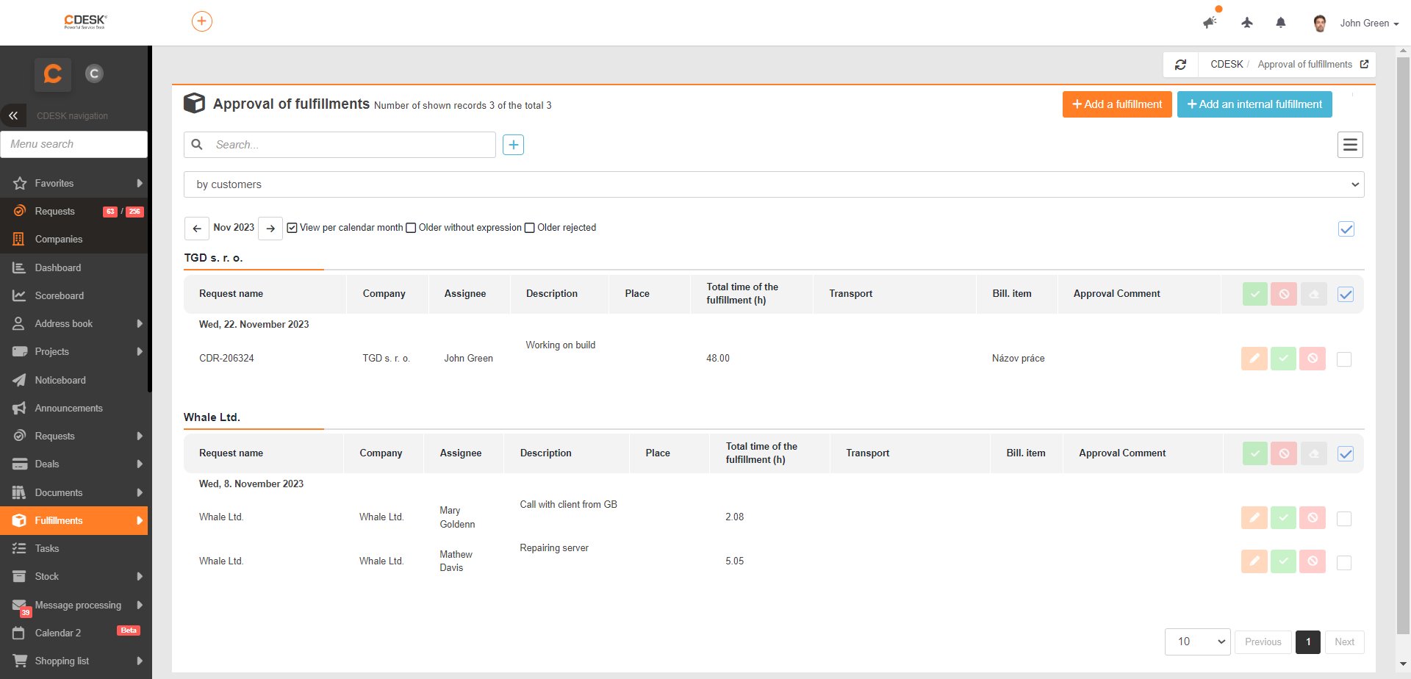Viewport: 1411px width, 679px height.
Task: Toggle select-all checkbox in TGD s. r. o. header
Action: (x=1346, y=295)
